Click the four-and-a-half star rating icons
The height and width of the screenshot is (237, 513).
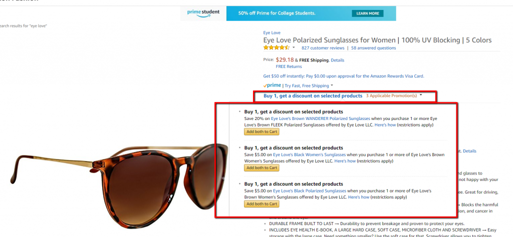(x=277, y=47)
